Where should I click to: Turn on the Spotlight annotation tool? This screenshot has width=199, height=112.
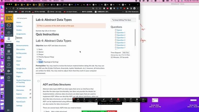pyautogui.click(x=104, y=100)
